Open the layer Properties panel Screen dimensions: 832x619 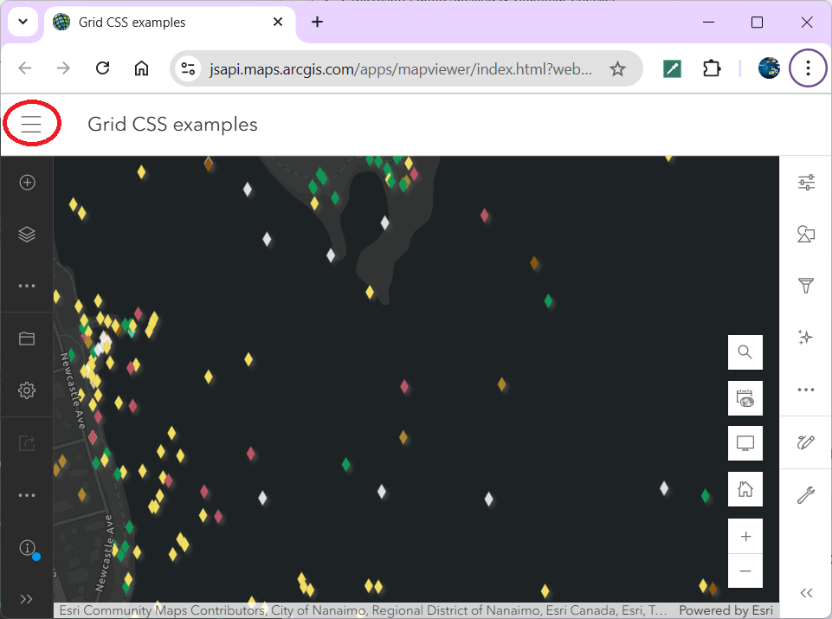805,182
